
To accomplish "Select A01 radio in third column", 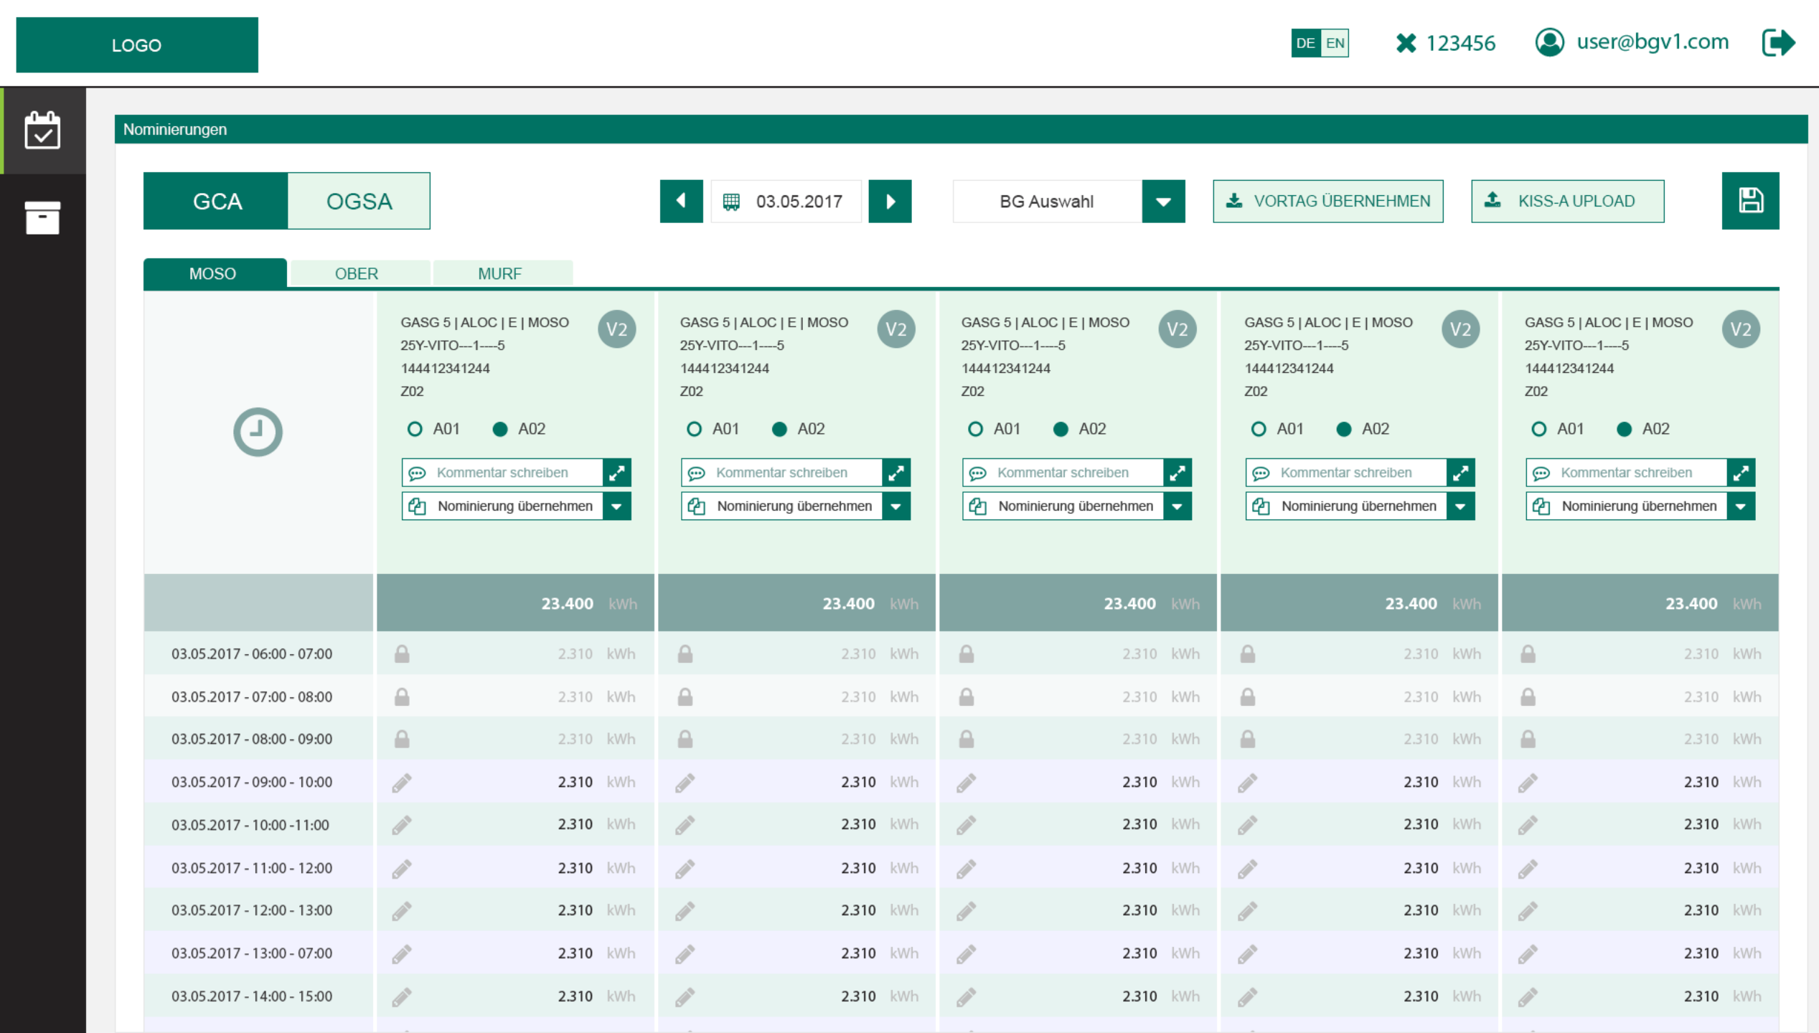I will (975, 429).
